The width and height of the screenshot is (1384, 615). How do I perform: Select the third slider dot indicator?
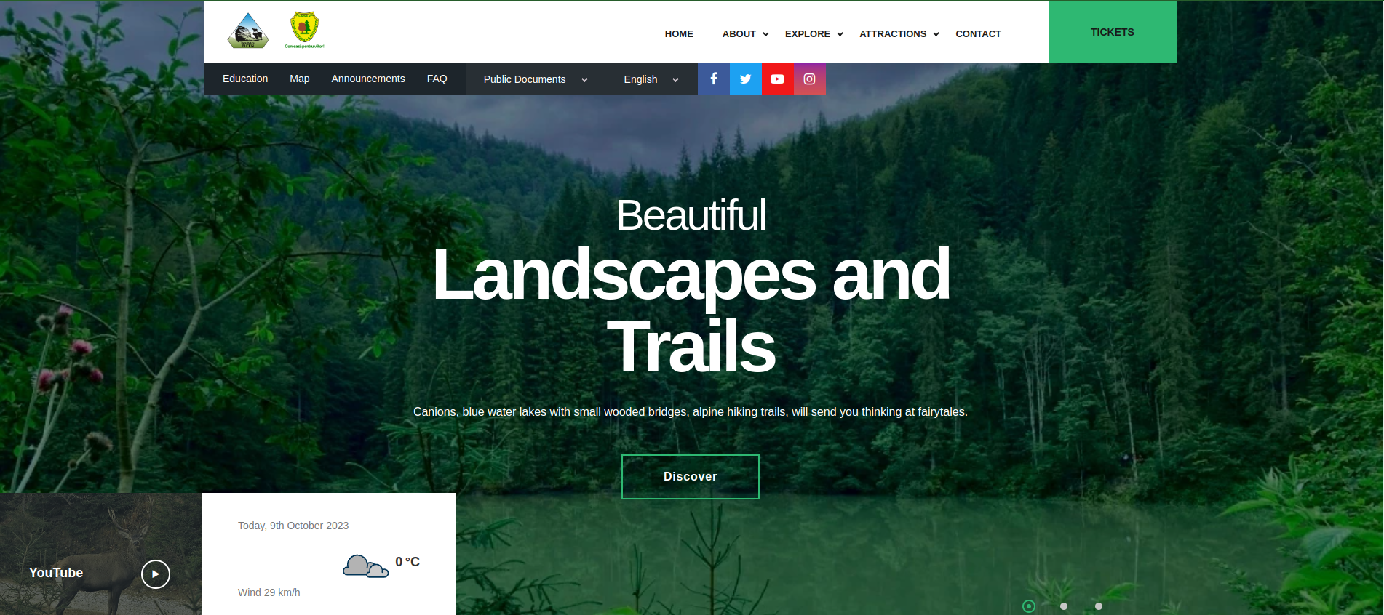[x=1099, y=606]
